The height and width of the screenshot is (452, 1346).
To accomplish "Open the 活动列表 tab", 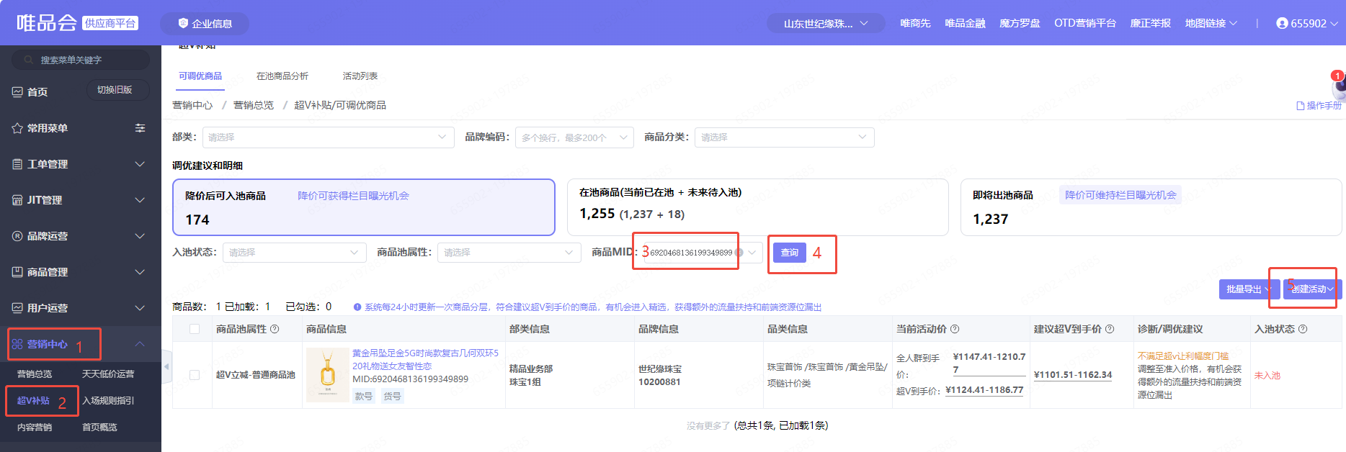I will click(x=360, y=76).
